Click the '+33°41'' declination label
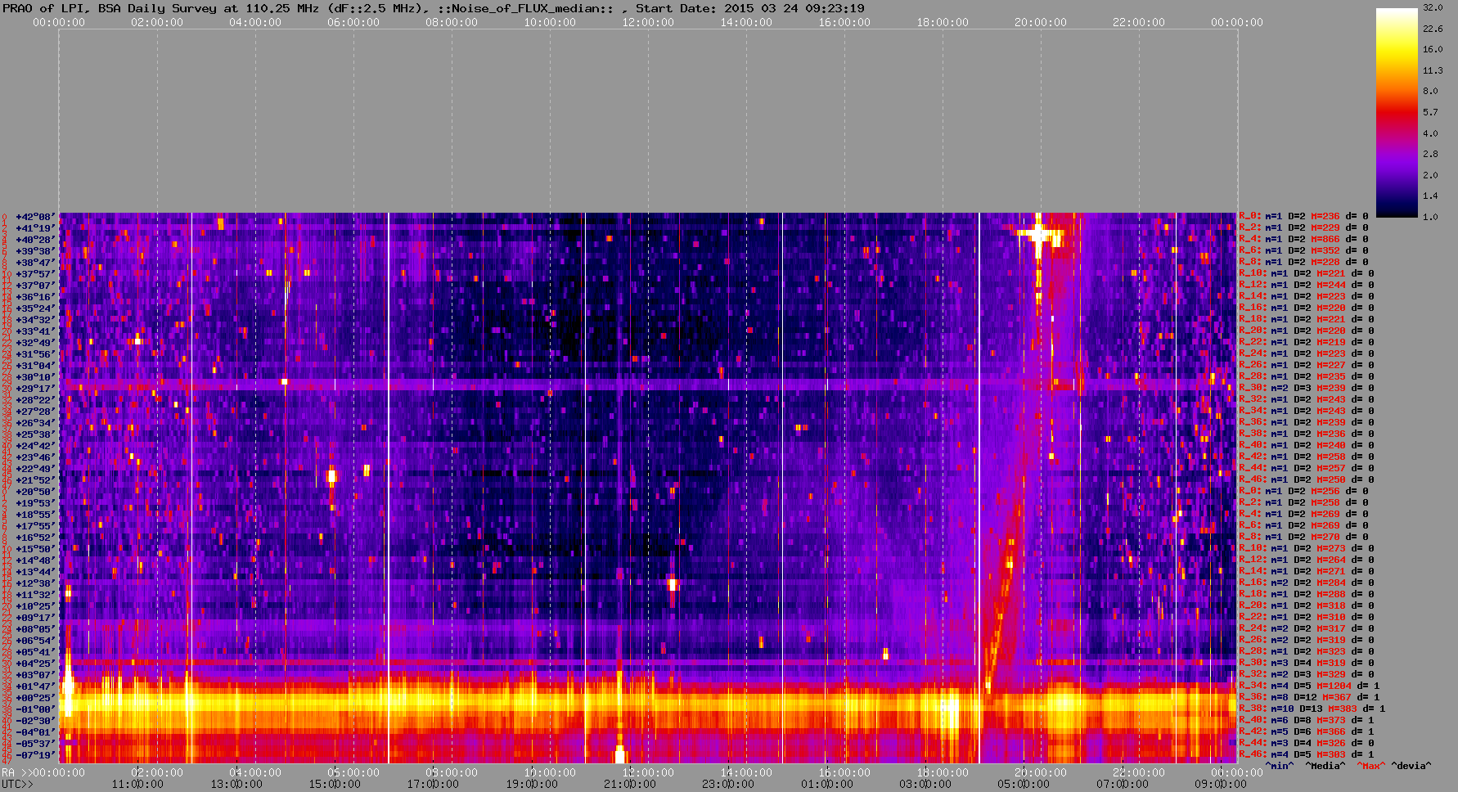This screenshot has height=792, width=1458. point(35,331)
